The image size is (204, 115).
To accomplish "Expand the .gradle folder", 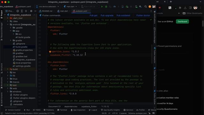I will pos(11,28).
